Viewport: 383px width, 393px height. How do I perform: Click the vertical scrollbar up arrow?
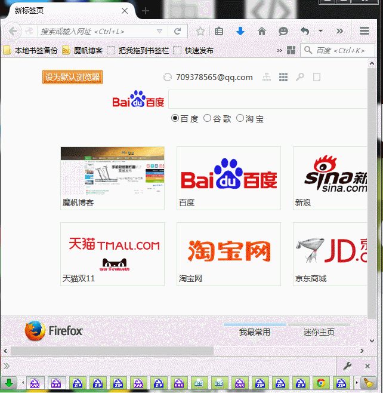coord(372,64)
